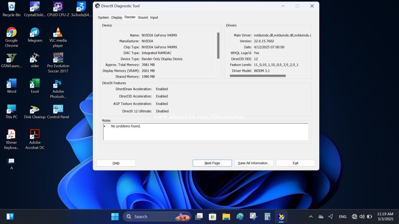Open the VLC media player desktop icon

coord(58,37)
